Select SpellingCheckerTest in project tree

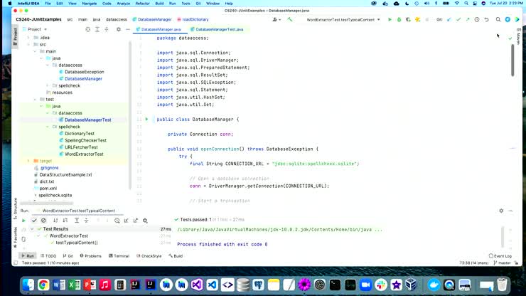coord(85,140)
